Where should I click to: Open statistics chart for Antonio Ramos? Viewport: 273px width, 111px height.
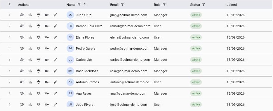click(30, 82)
